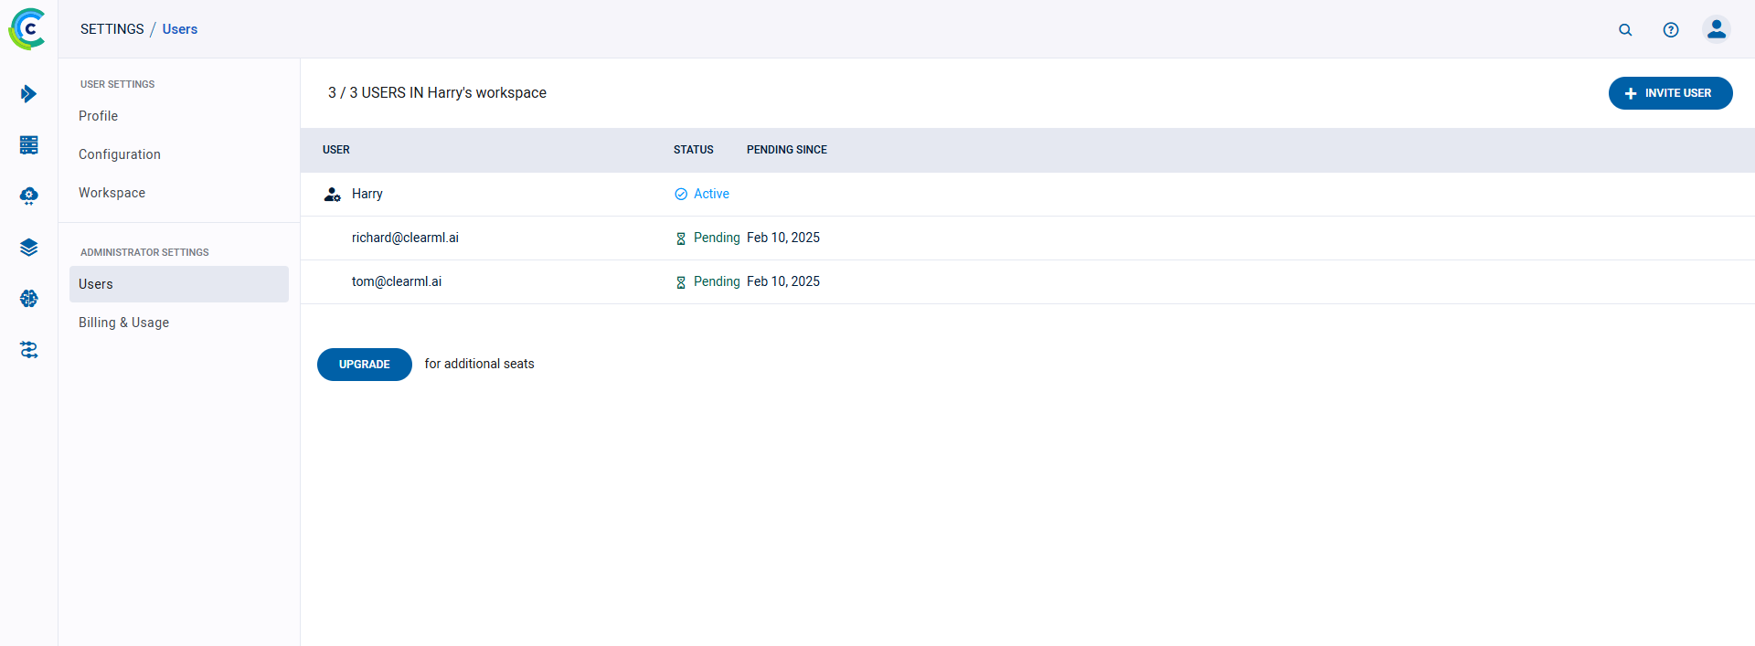Image resolution: width=1755 pixels, height=646 pixels.
Task: Open the brain-shaped sidebar icon
Action: pos(28,299)
